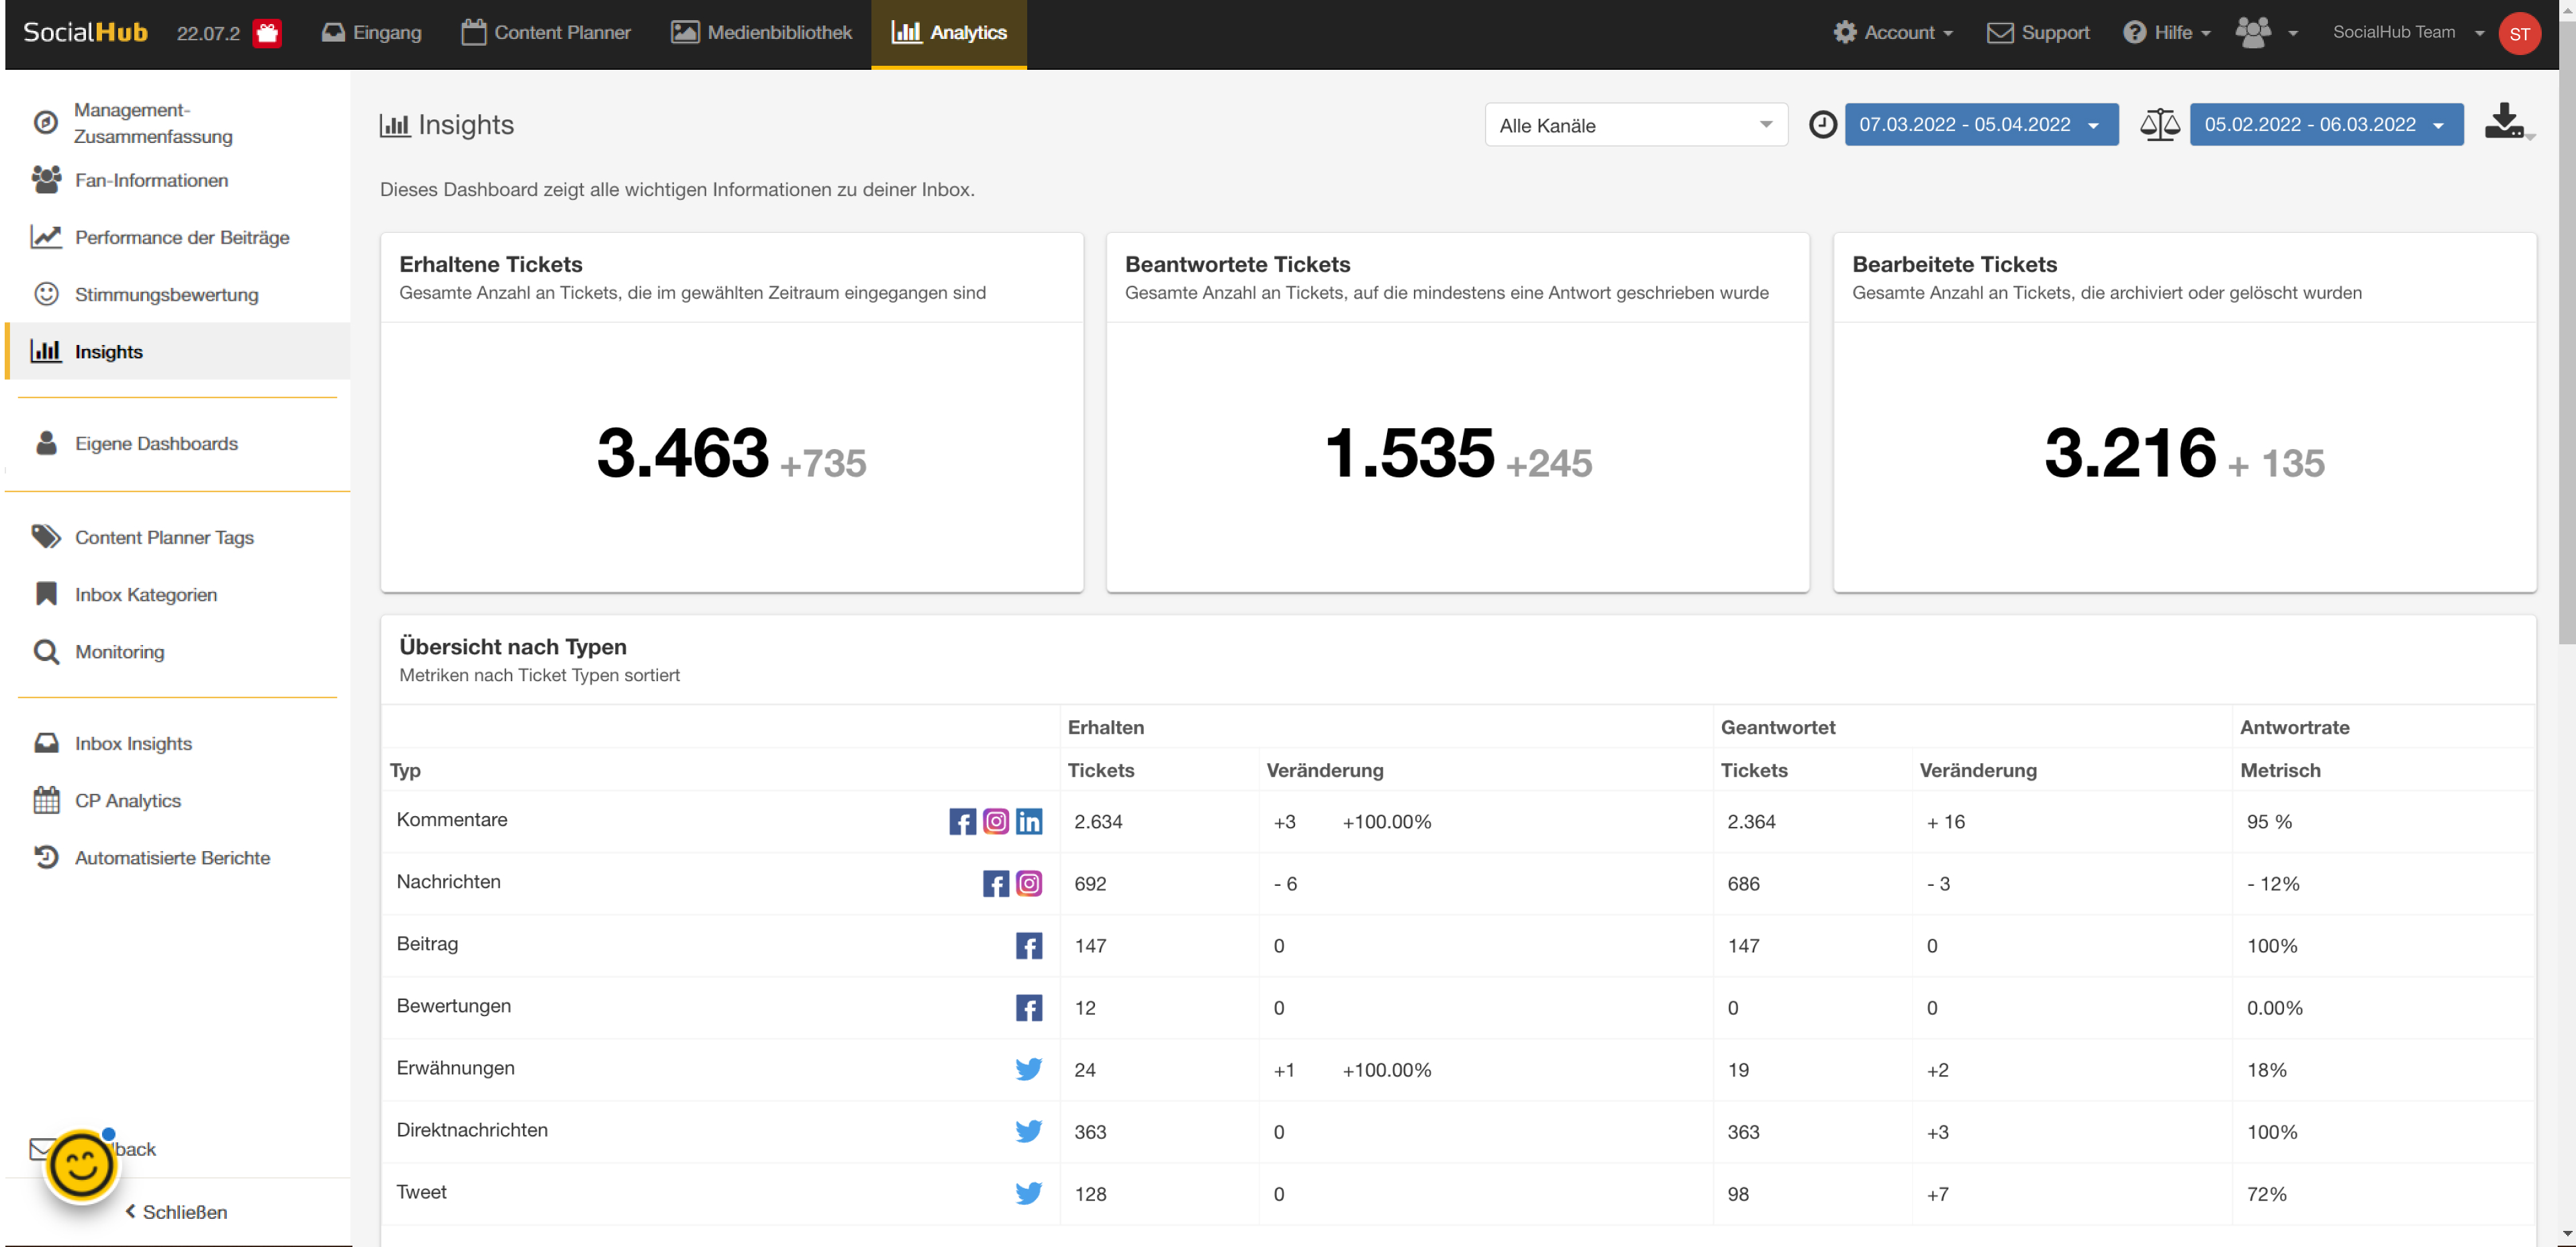
Task: Go to Automatisierte Berichte
Action: click(172, 858)
